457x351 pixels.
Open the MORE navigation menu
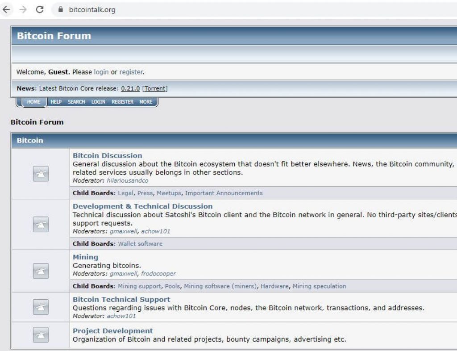coord(146,102)
